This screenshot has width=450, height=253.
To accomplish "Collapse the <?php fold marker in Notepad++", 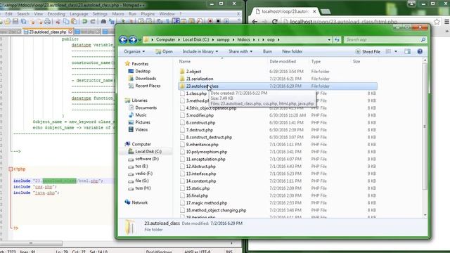I will (11, 169).
